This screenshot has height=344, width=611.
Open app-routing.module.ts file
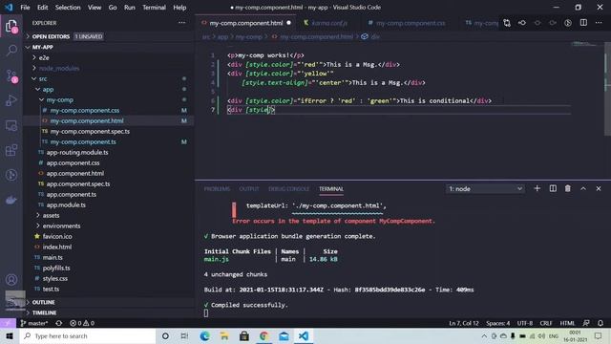point(77,153)
